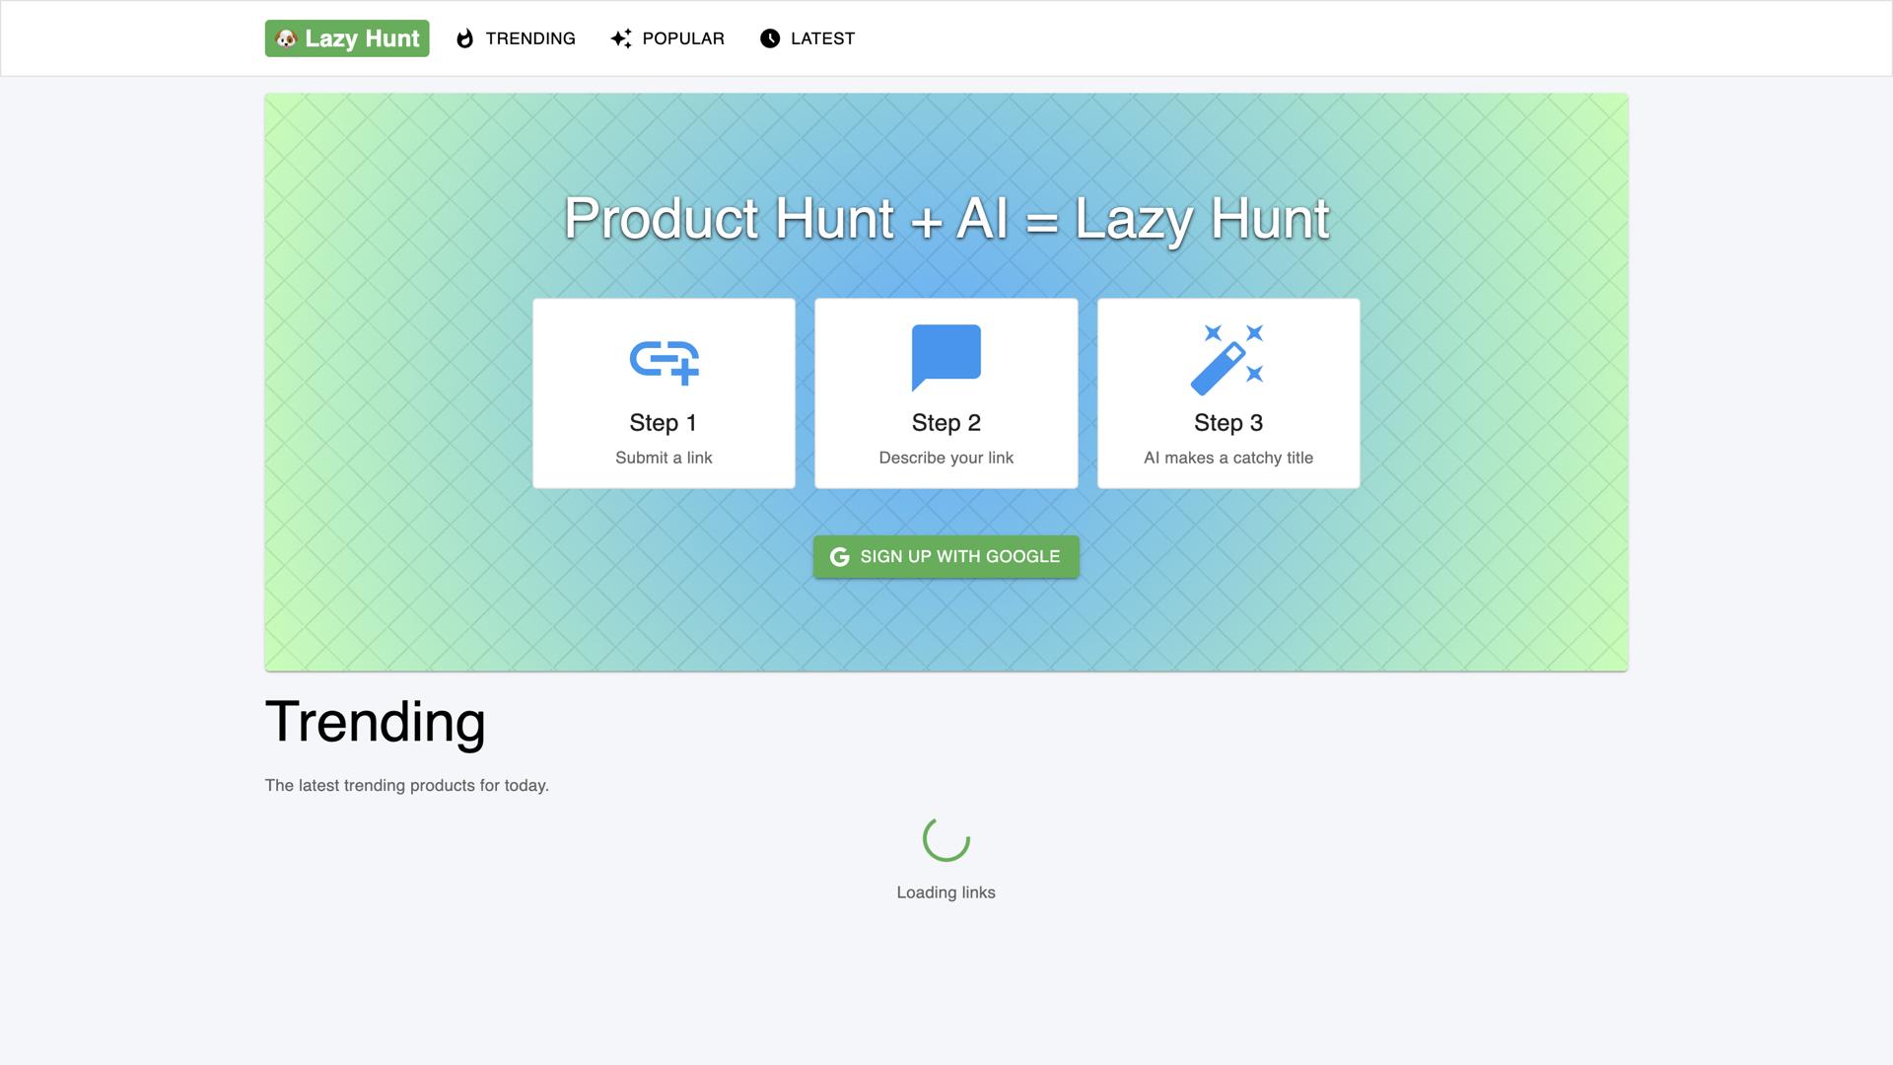Open the LATEST navigation item
Image resolution: width=1893 pixels, height=1065 pixels.
[822, 38]
